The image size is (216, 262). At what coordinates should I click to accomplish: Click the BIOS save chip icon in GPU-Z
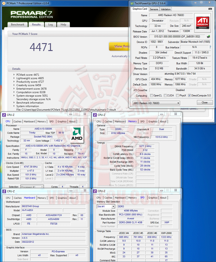[x=208, y=36]
